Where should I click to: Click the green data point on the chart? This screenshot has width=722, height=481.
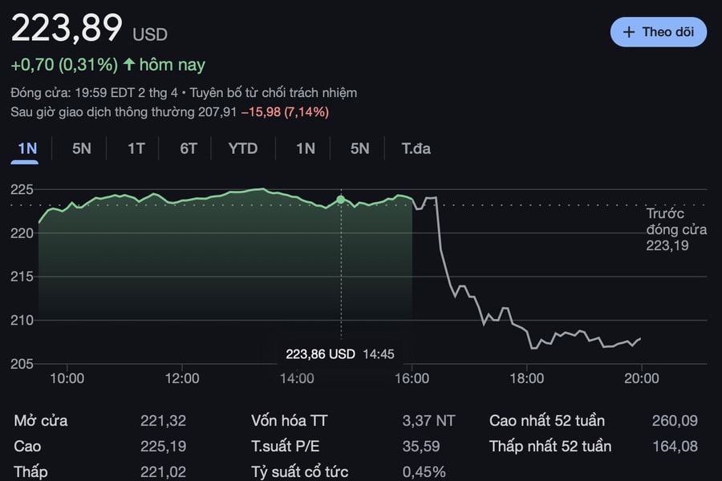(341, 199)
